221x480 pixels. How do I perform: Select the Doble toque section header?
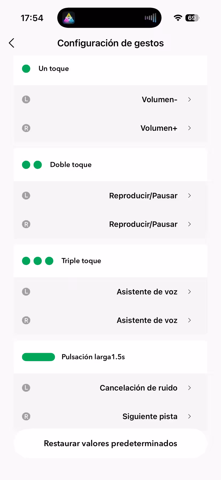[71, 165]
